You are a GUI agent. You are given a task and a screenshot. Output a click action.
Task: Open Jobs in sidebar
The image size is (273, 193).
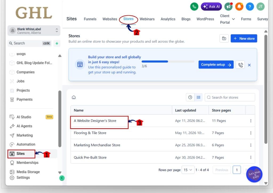click(x=20, y=81)
